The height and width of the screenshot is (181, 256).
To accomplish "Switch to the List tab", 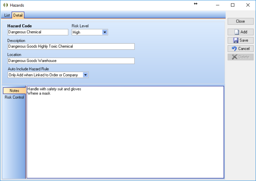I will point(7,15).
